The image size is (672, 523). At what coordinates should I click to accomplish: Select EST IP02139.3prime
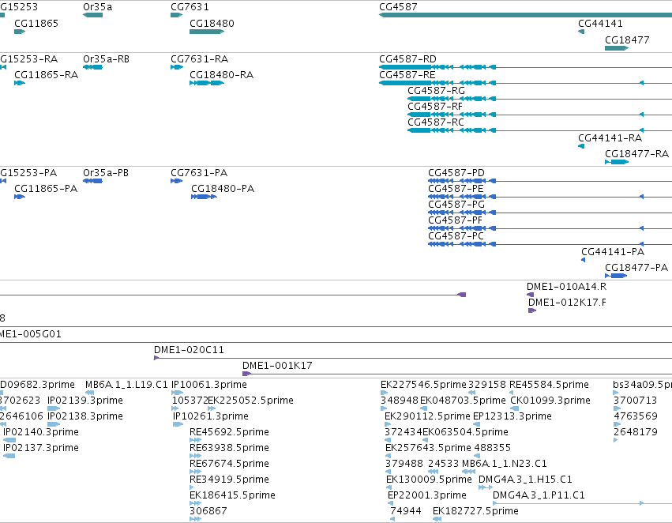54,408
